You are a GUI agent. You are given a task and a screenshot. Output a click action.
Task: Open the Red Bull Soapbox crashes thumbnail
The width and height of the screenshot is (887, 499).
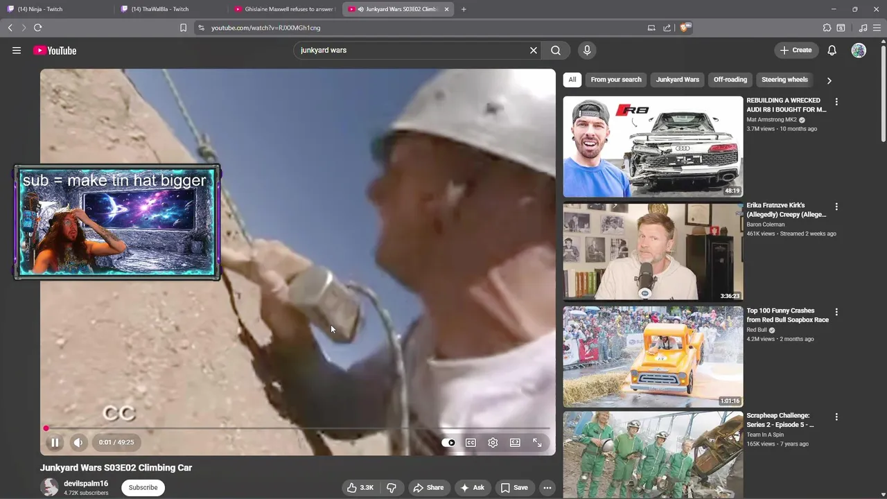[653, 357]
